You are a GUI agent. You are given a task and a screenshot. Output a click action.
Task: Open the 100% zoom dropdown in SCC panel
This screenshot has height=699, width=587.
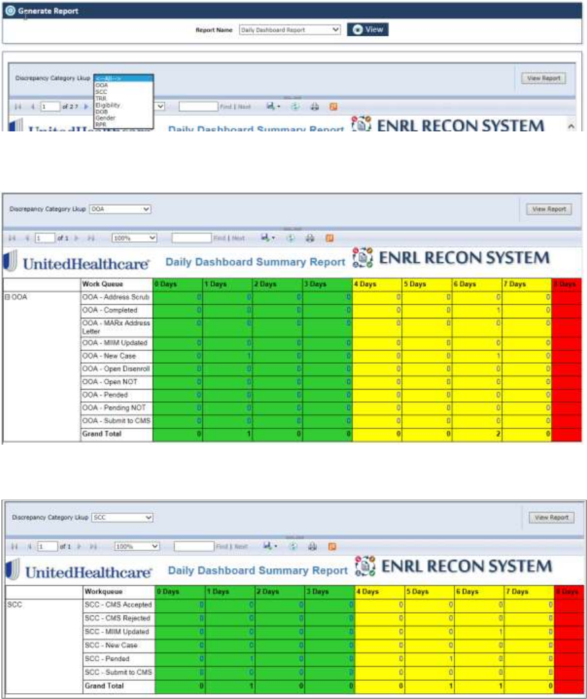point(136,546)
